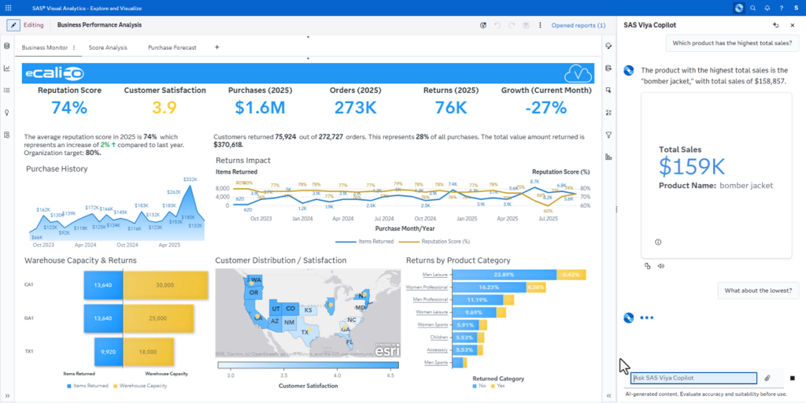Expand the left pane with double chevron
This screenshot has height=403, width=806.
click(x=7, y=395)
